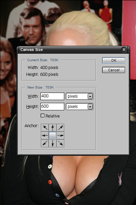Cancel the Canvas Size dialog
Viewport: 136px width, 205px height.
coord(114,70)
